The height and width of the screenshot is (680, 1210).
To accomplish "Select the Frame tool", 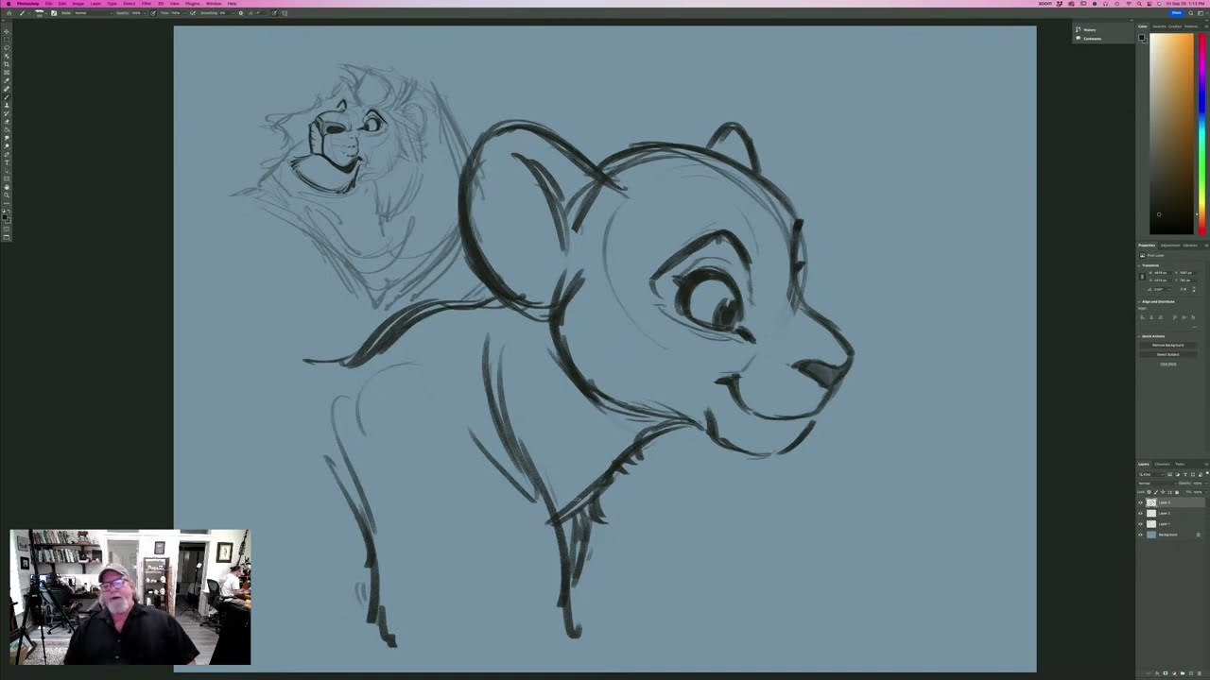I will (x=7, y=72).
